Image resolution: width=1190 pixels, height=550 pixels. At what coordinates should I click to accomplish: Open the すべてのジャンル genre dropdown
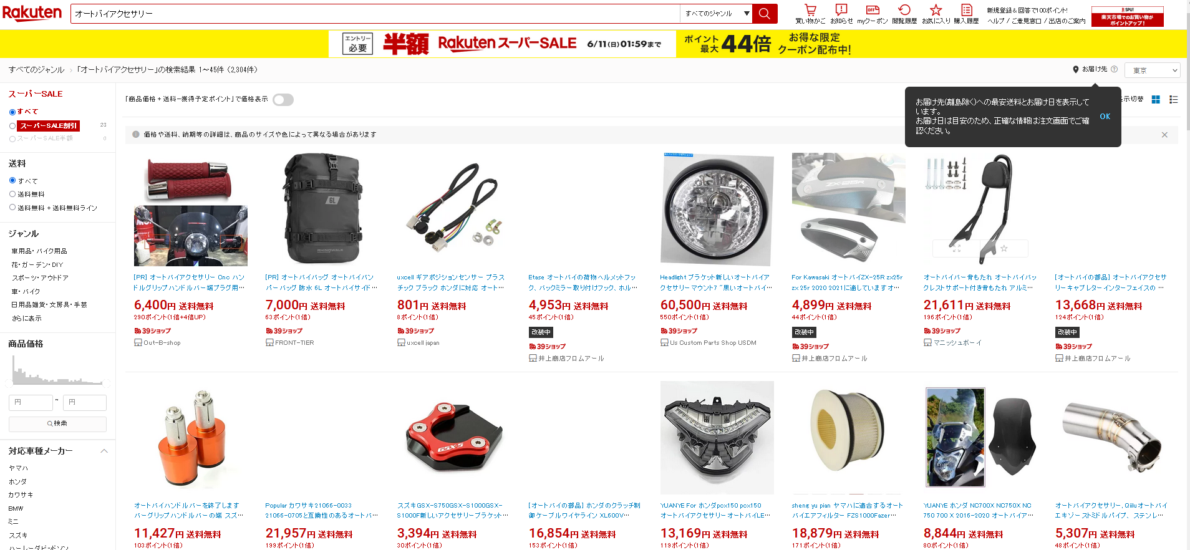point(717,14)
